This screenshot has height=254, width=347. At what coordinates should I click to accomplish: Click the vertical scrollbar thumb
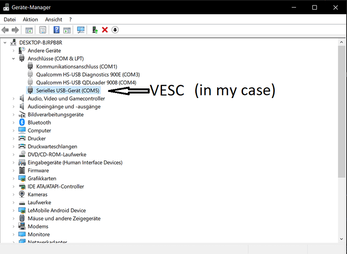341,111
